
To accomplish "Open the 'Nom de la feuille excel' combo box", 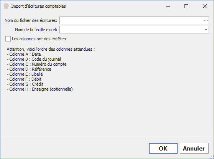I will coord(134,30).
